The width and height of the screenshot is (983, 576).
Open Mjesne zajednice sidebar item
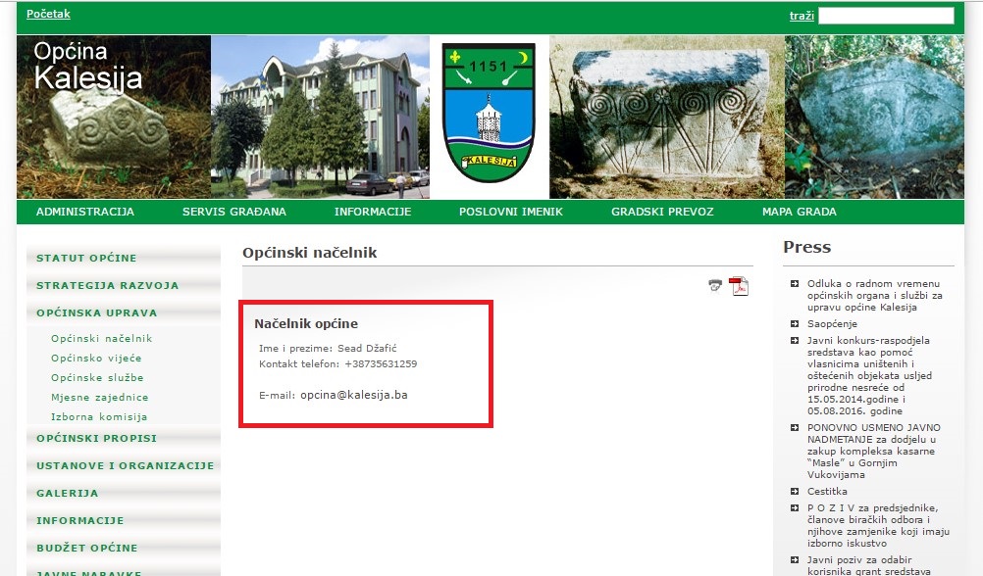100,398
